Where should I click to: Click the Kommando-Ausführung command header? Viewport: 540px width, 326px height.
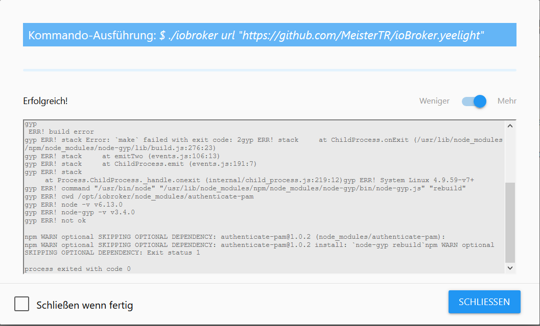pyautogui.click(x=270, y=35)
